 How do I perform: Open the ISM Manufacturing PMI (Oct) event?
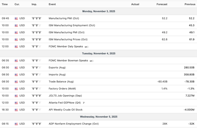(66, 33)
